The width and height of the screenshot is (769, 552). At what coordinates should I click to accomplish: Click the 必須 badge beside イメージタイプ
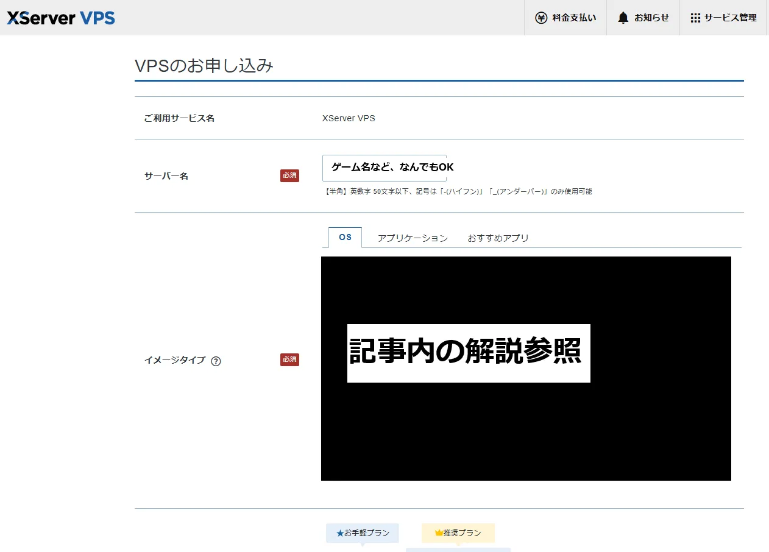click(x=289, y=359)
